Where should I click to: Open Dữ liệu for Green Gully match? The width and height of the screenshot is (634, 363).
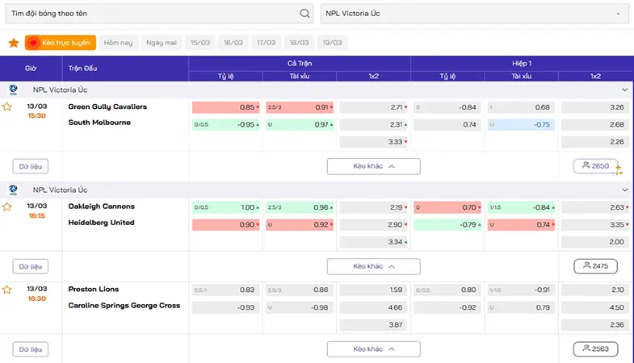[31, 166]
